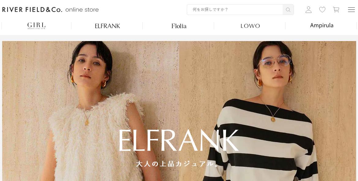Open the account profile icon
Viewport: 358px width, 181px height.
pyautogui.click(x=308, y=9)
